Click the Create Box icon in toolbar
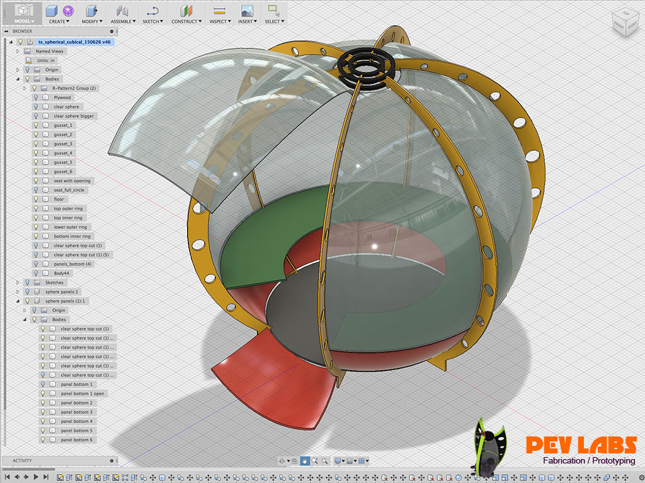 pyautogui.click(x=52, y=11)
